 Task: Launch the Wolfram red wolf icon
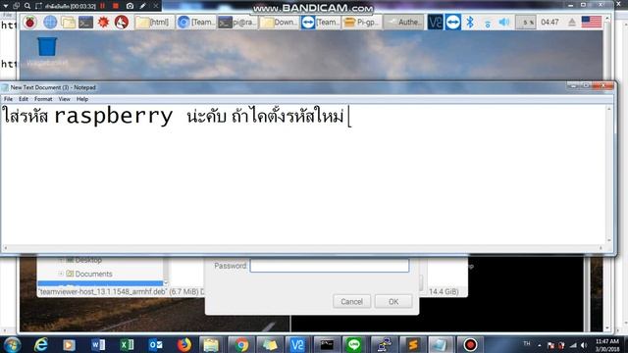coord(122,22)
